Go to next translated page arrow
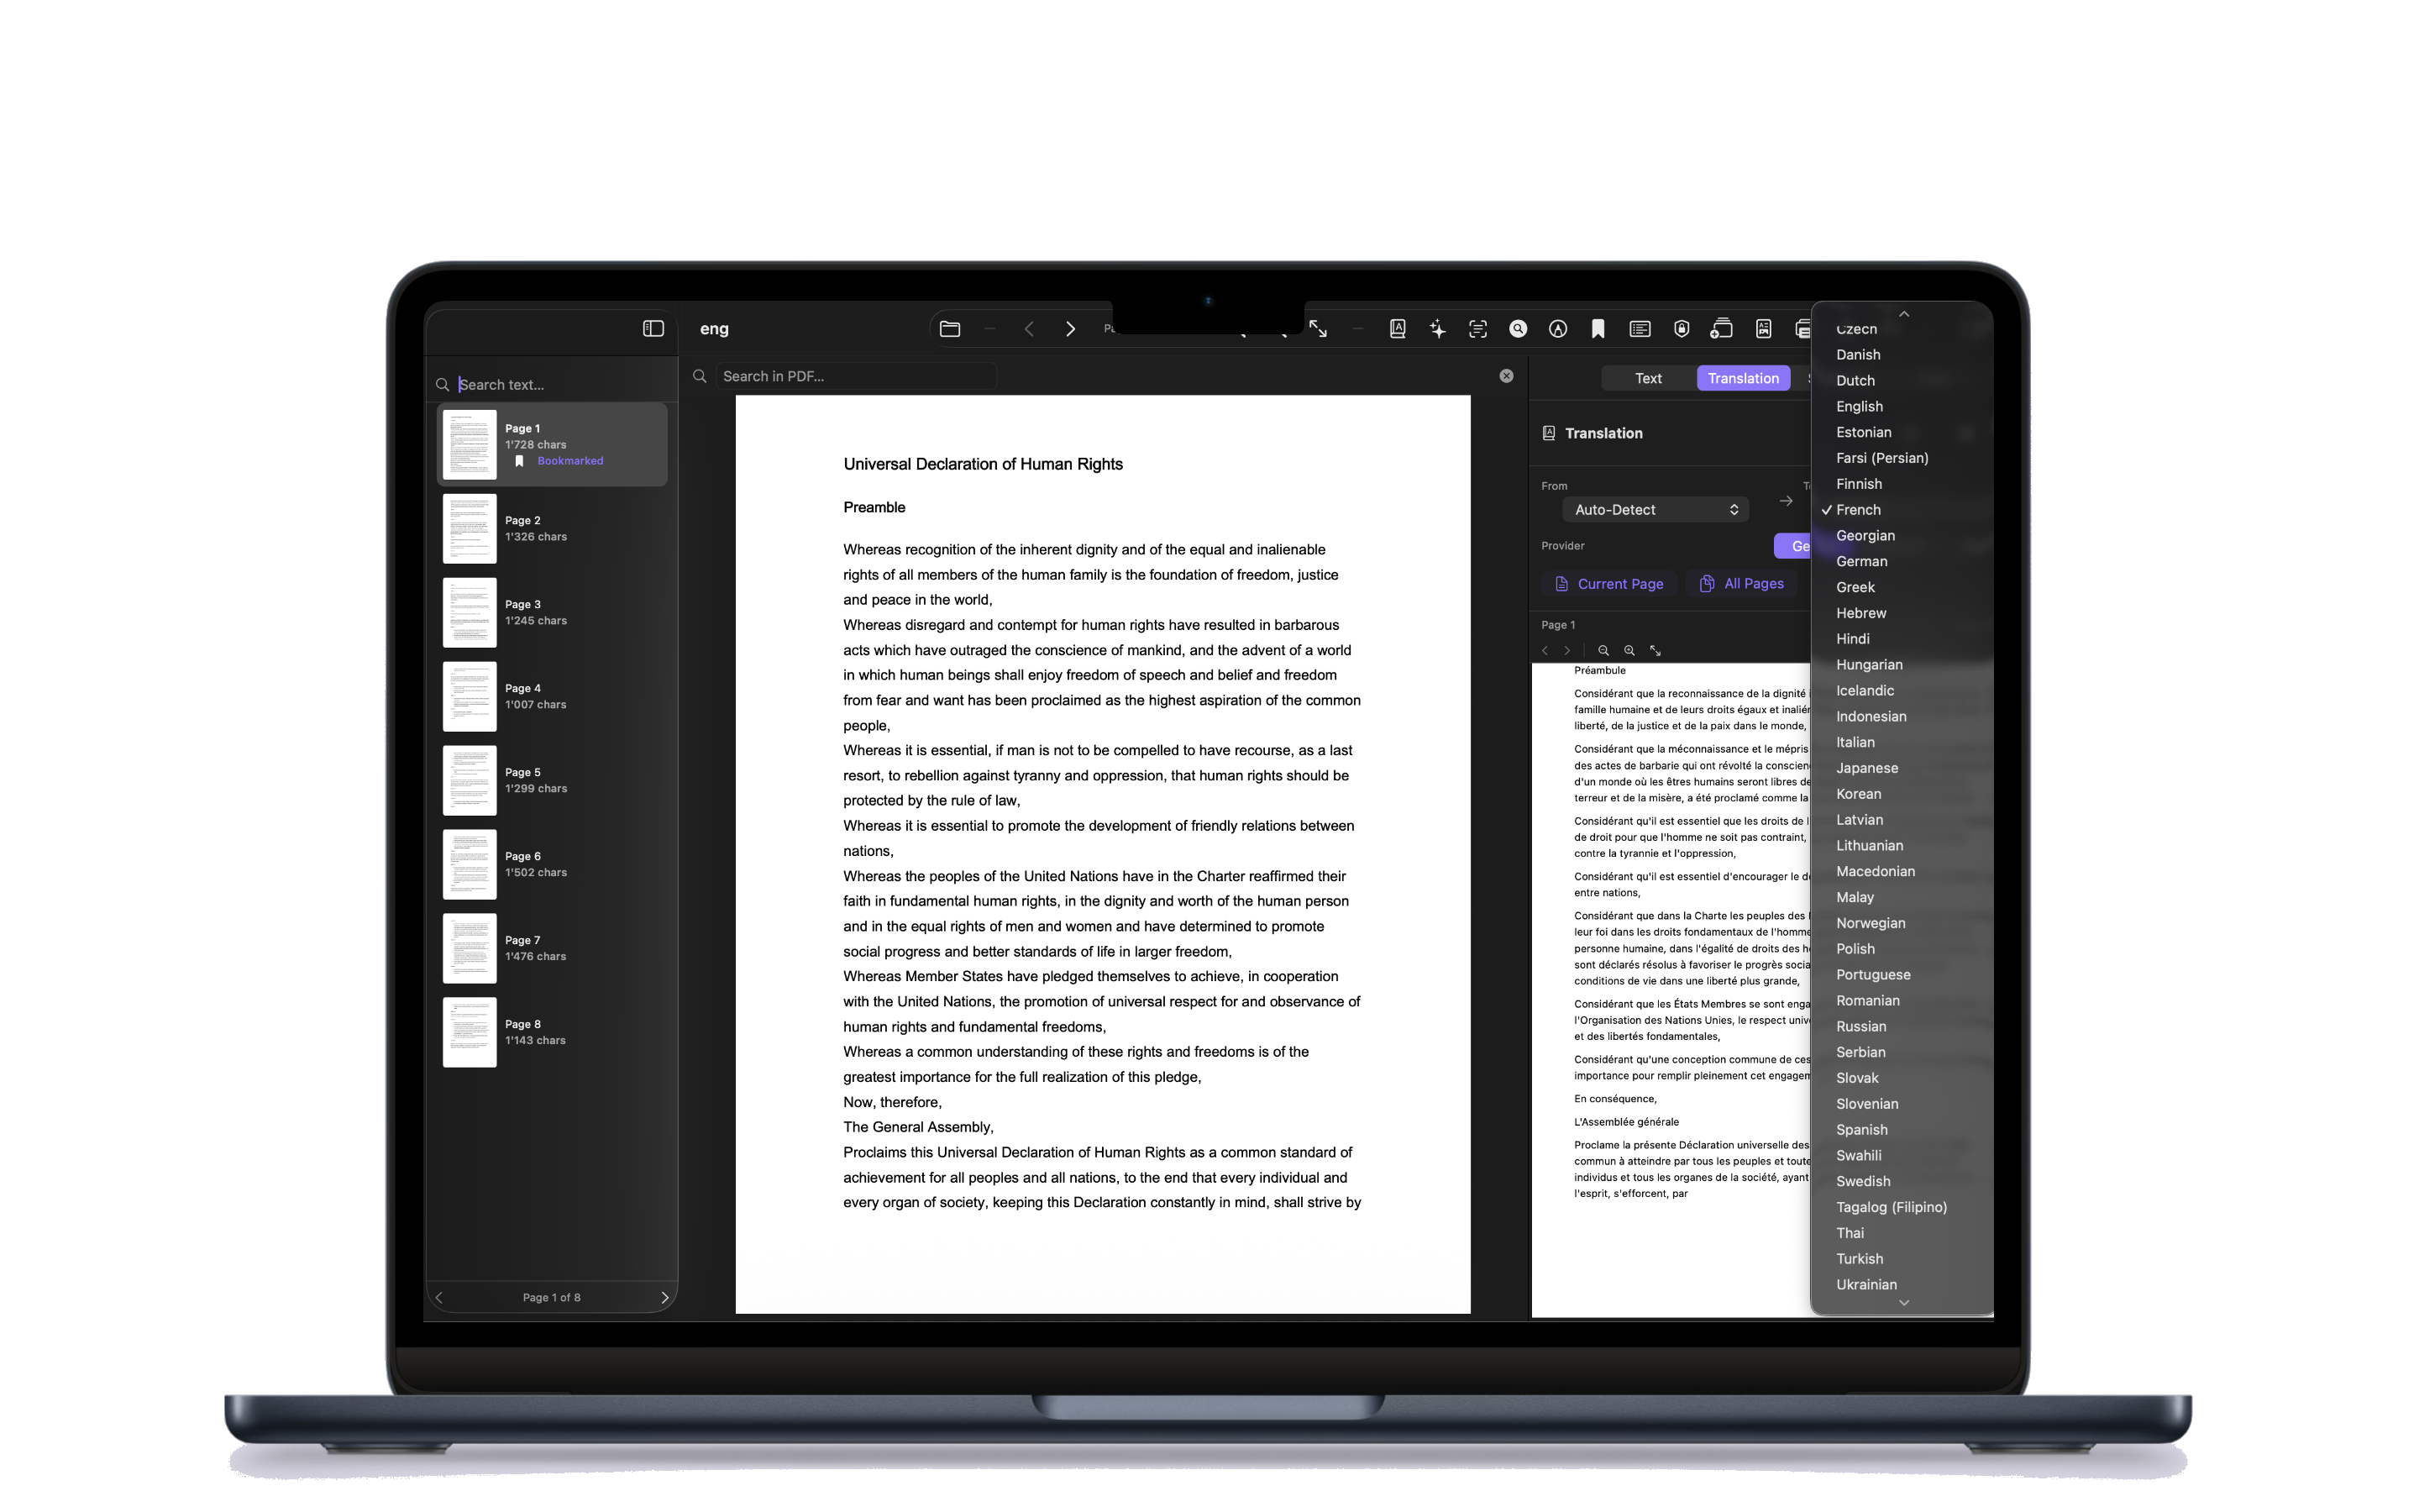Viewport: 2419px width, 1512px height. [x=1567, y=650]
